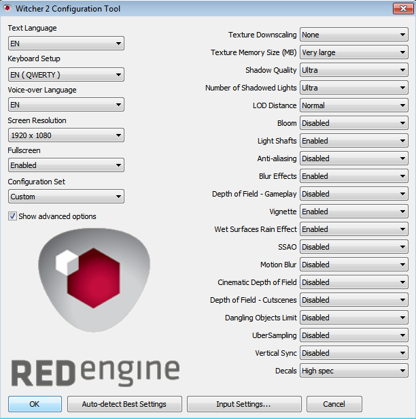Open the Shadow Quality dropdown

pos(354,70)
